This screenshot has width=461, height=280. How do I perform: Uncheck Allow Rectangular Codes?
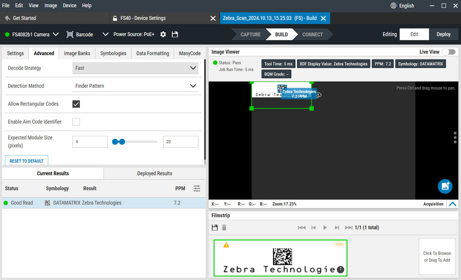click(x=76, y=104)
